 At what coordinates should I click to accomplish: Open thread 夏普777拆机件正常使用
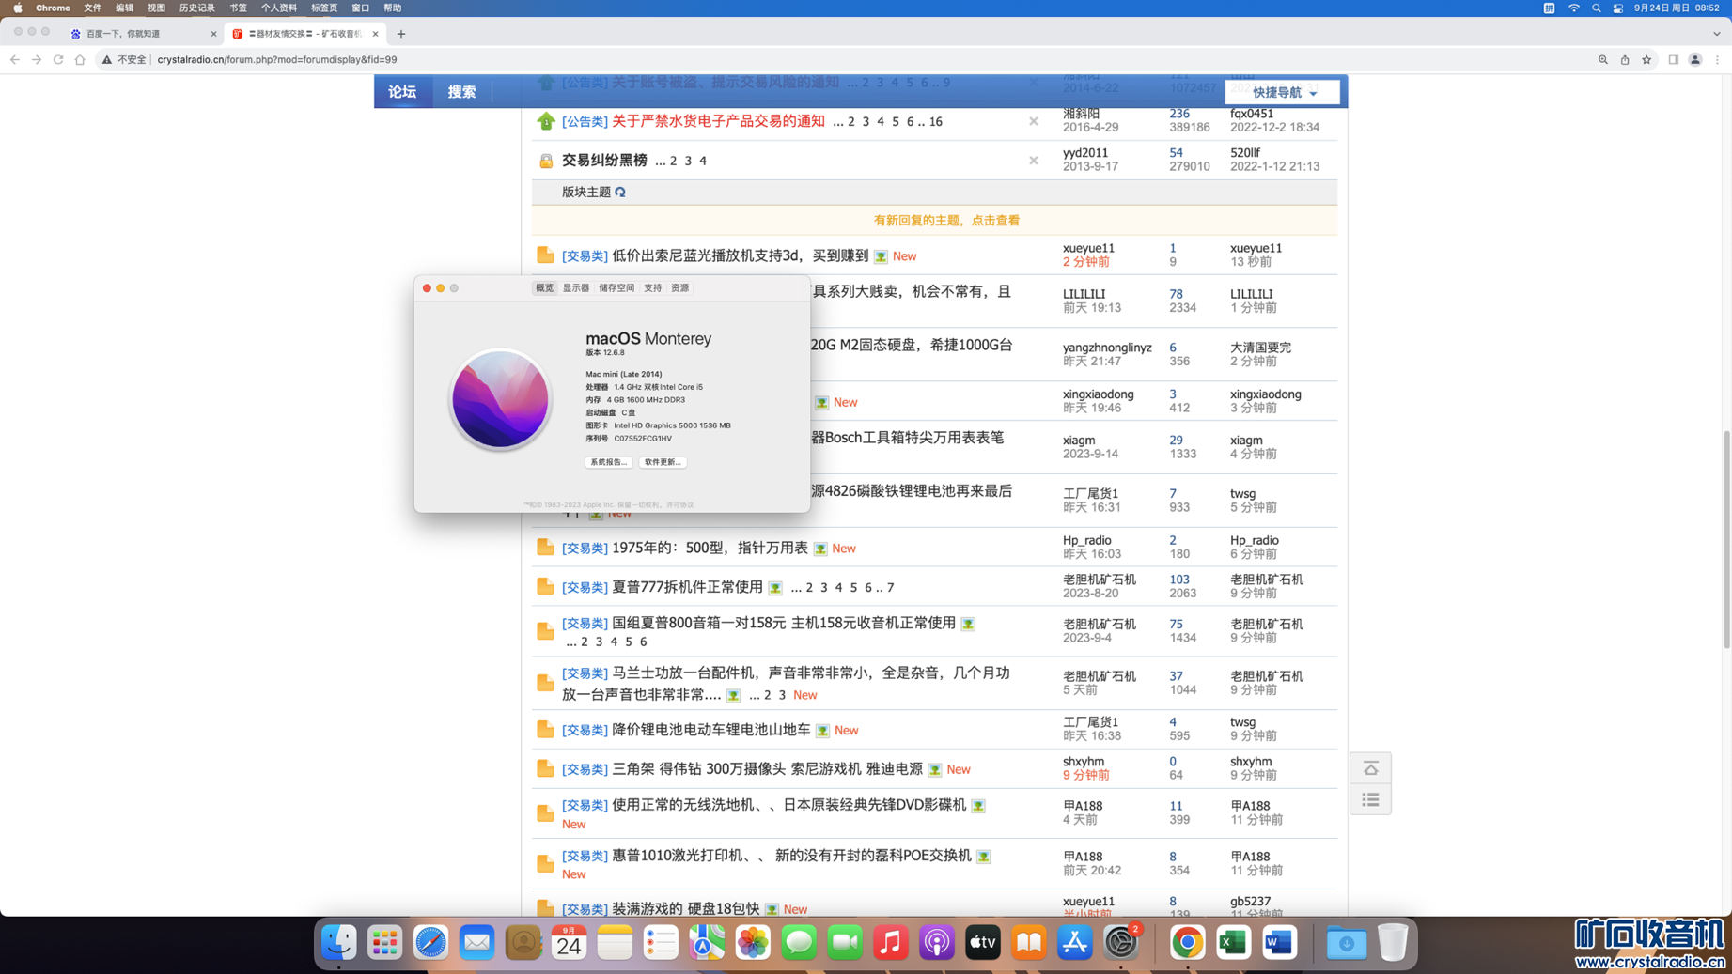tap(687, 587)
